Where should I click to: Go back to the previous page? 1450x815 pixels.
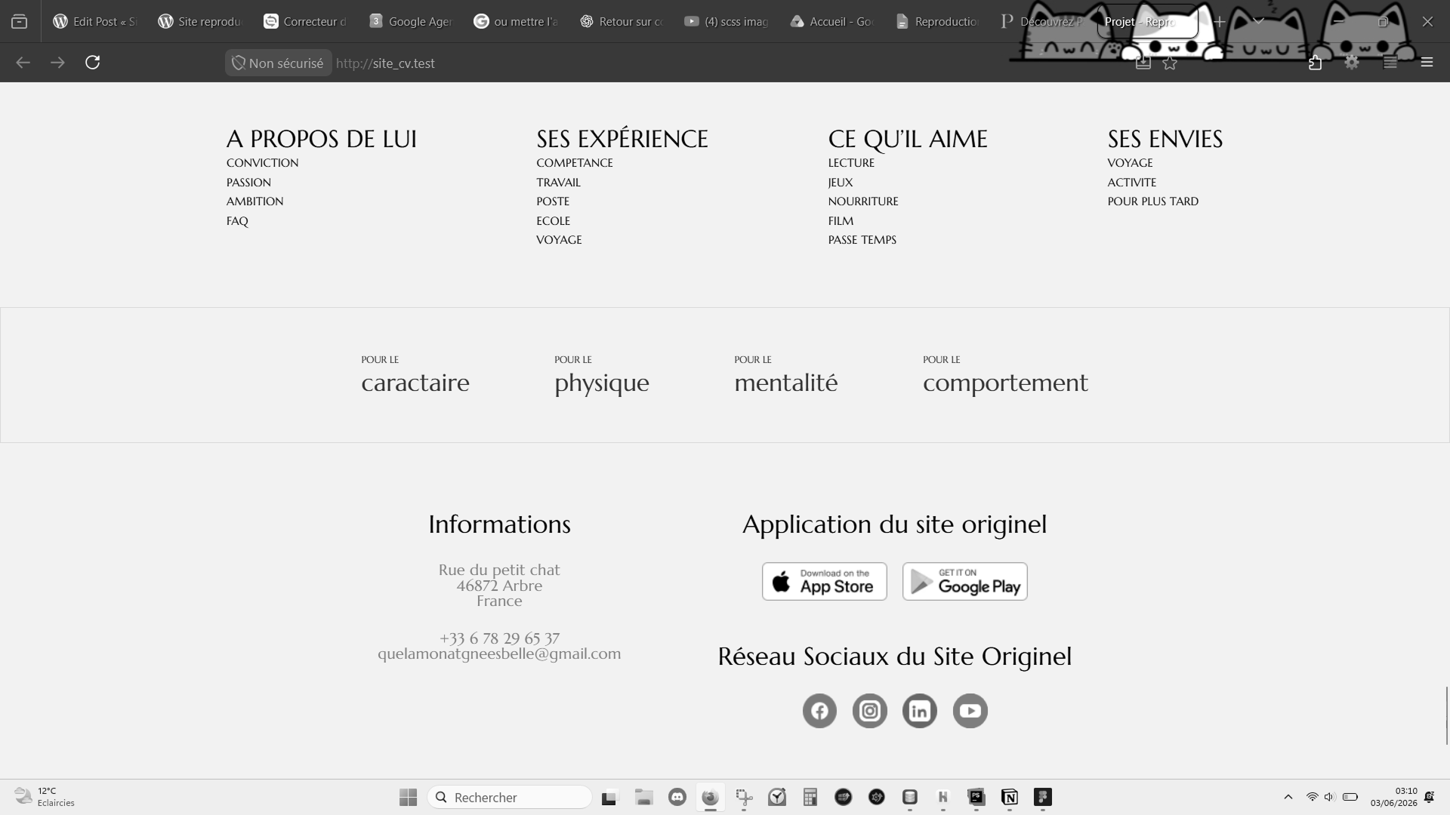pyautogui.click(x=23, y=63)
